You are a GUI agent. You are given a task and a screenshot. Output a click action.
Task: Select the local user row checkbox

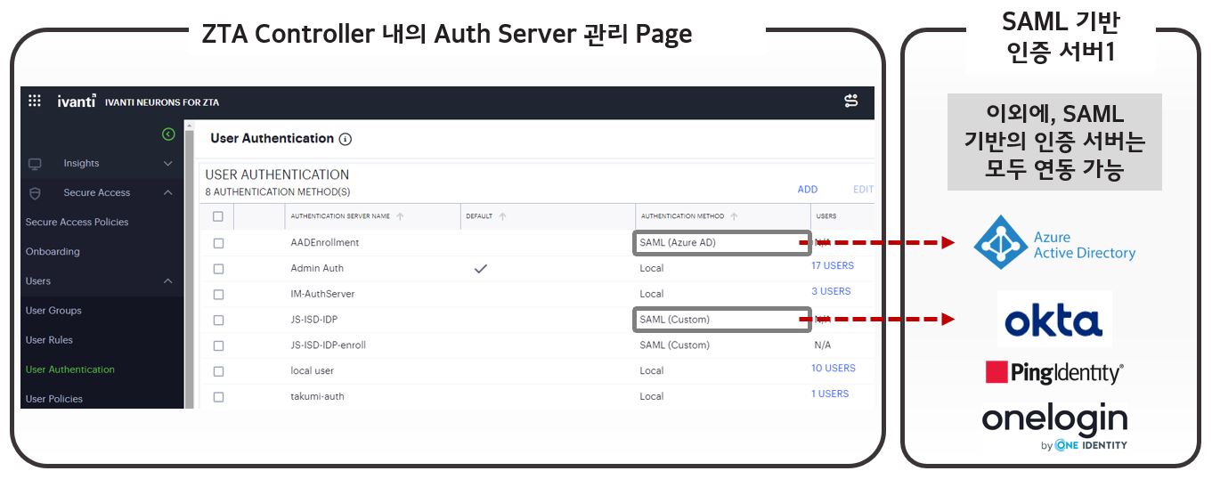coord(218,371)
